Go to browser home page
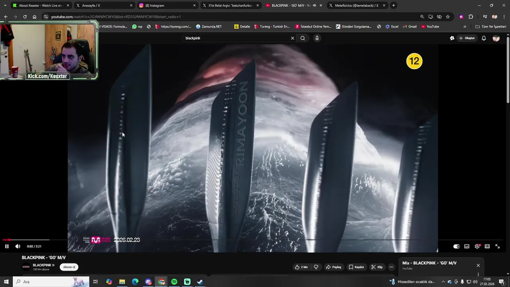 pos(34,17)
